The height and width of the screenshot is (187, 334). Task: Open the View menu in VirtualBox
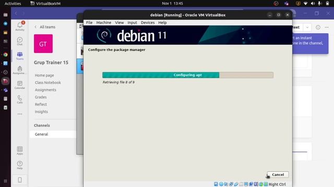point(120,22)
